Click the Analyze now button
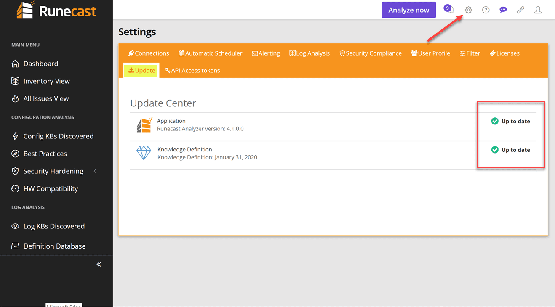The height and width of the screenshot is (307, 555). pos(409,10)
